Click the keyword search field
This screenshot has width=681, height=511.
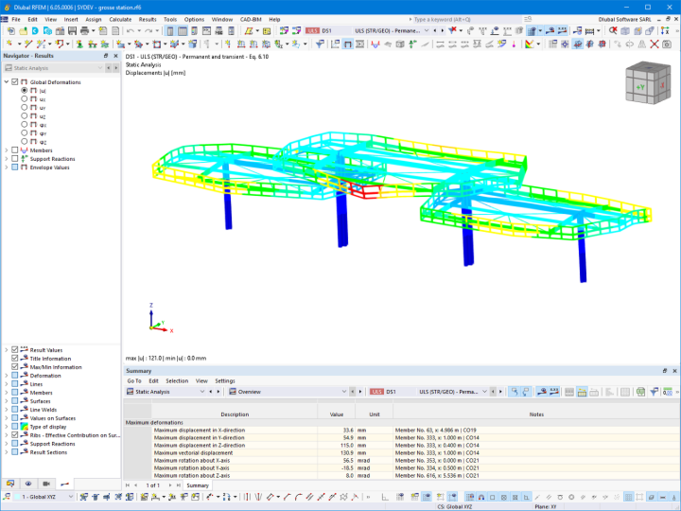point(464,20)
